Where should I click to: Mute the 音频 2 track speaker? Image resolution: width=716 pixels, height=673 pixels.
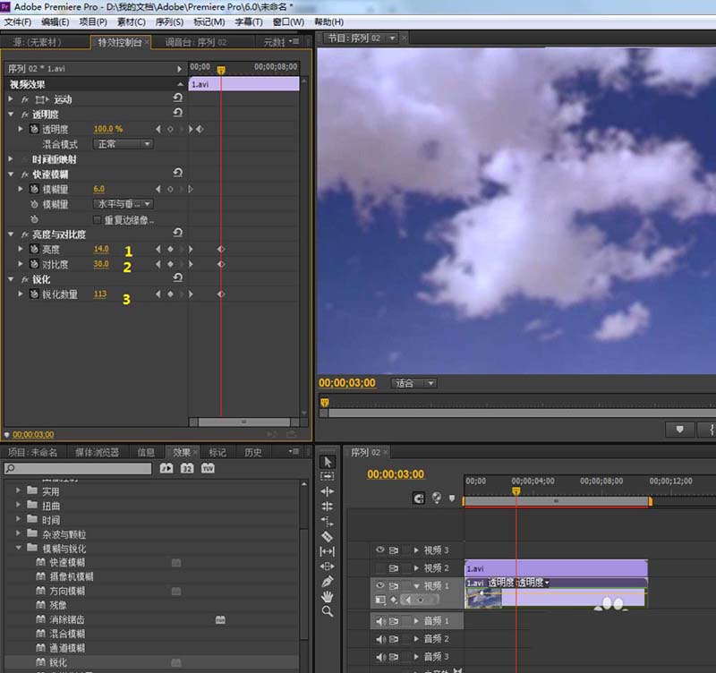coord(381,639)
